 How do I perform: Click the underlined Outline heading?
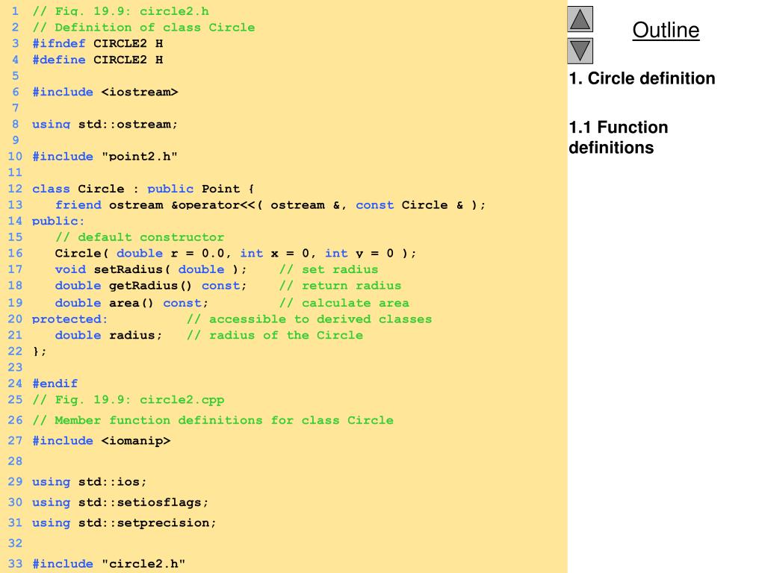pos(666,31)
